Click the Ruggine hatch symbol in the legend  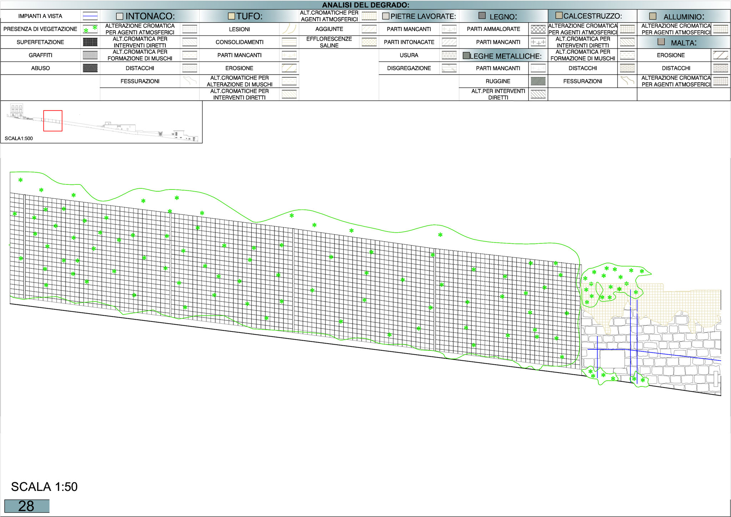(538, 81)
